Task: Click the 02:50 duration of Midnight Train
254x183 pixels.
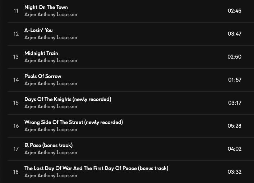Action: pos(234,57)
